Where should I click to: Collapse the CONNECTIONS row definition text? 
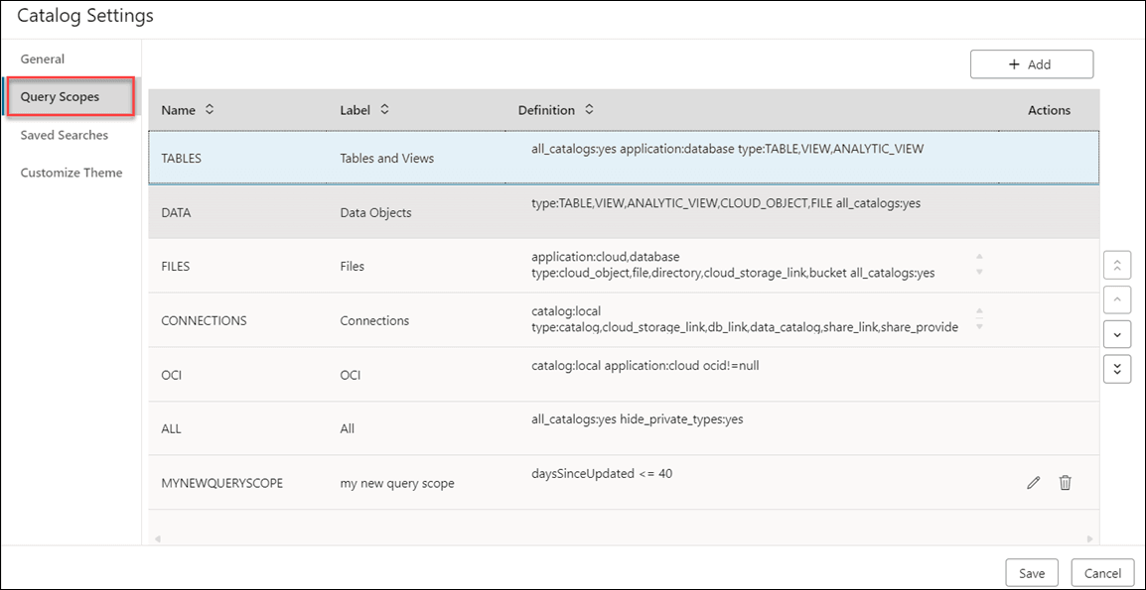click(979, 310)
